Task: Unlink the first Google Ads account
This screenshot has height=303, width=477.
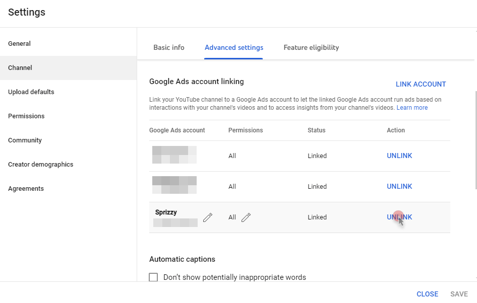Action: coord(399,156)
